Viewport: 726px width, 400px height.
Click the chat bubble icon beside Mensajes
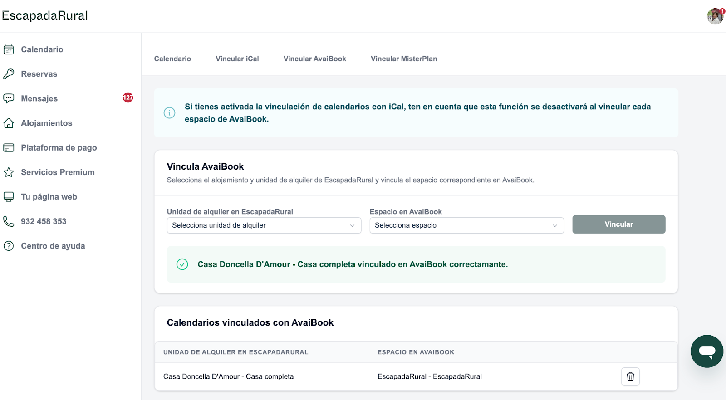coord(9,98)
